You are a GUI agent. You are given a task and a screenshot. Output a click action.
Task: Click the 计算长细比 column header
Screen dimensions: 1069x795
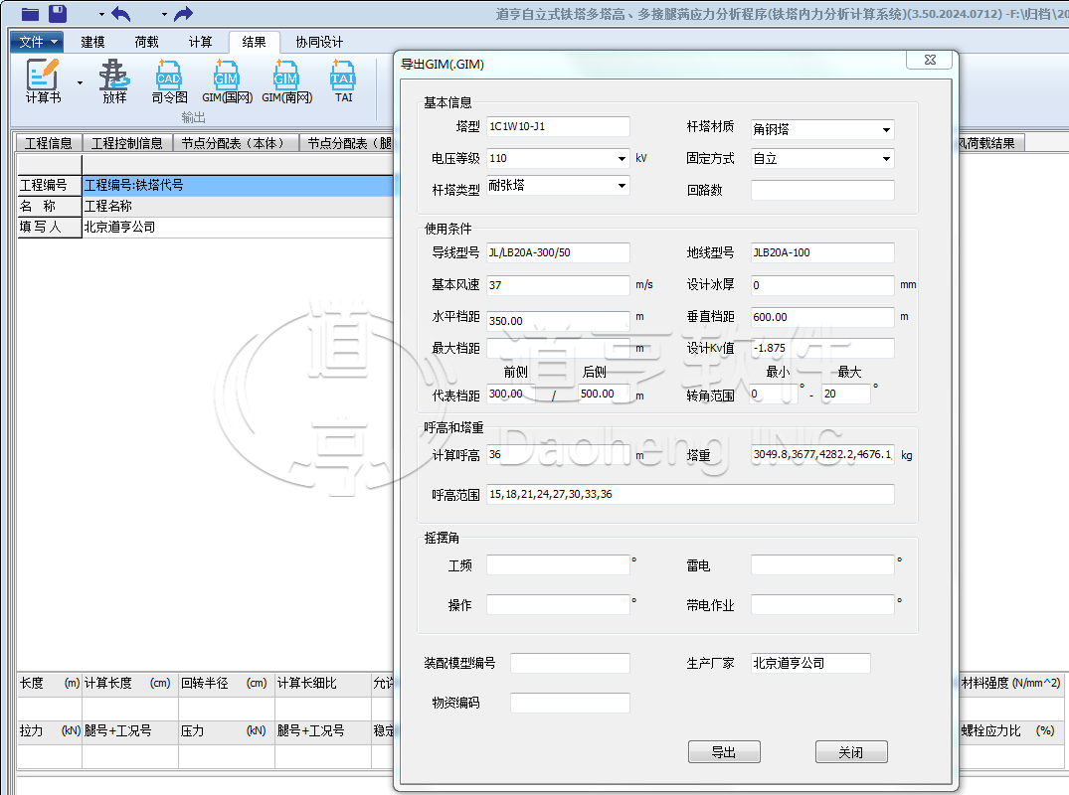[x=323, y=684]
